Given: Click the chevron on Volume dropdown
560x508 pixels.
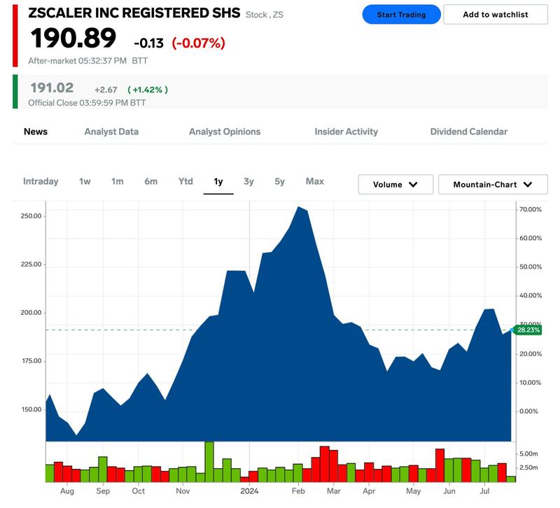Looking at the screenshot, I should pos(413,185).
